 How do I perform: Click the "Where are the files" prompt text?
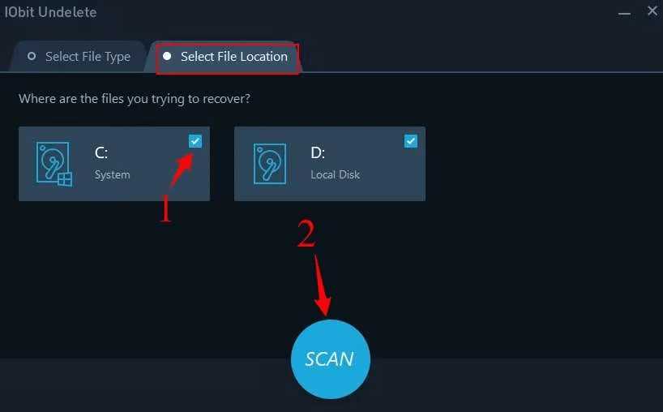tap(135, 99)
